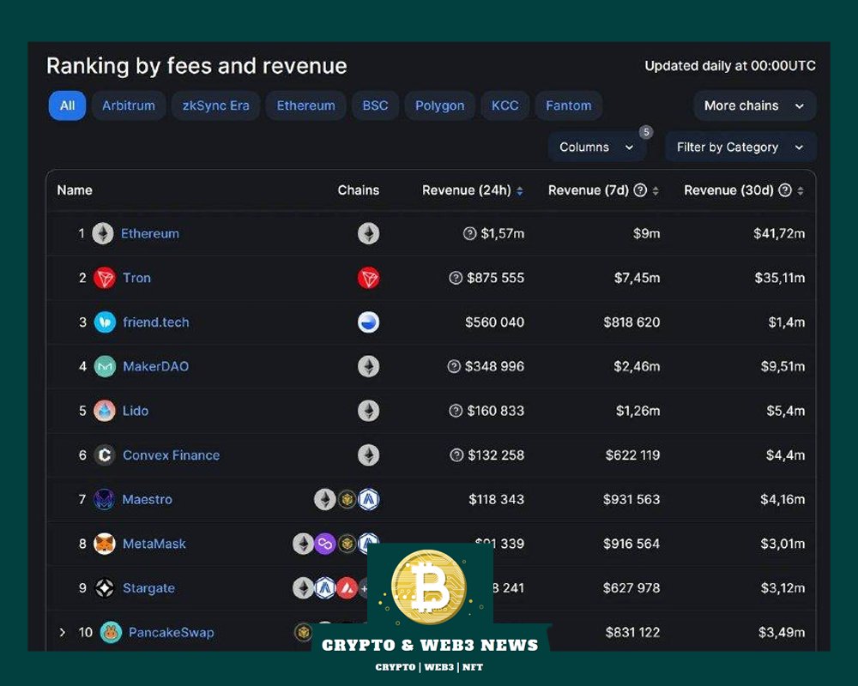Click the friend.tech logo icon

point(105,322)
